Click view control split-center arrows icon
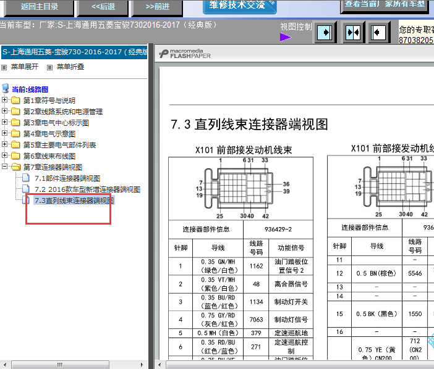 pyautogui.click(x=353, y=32)
